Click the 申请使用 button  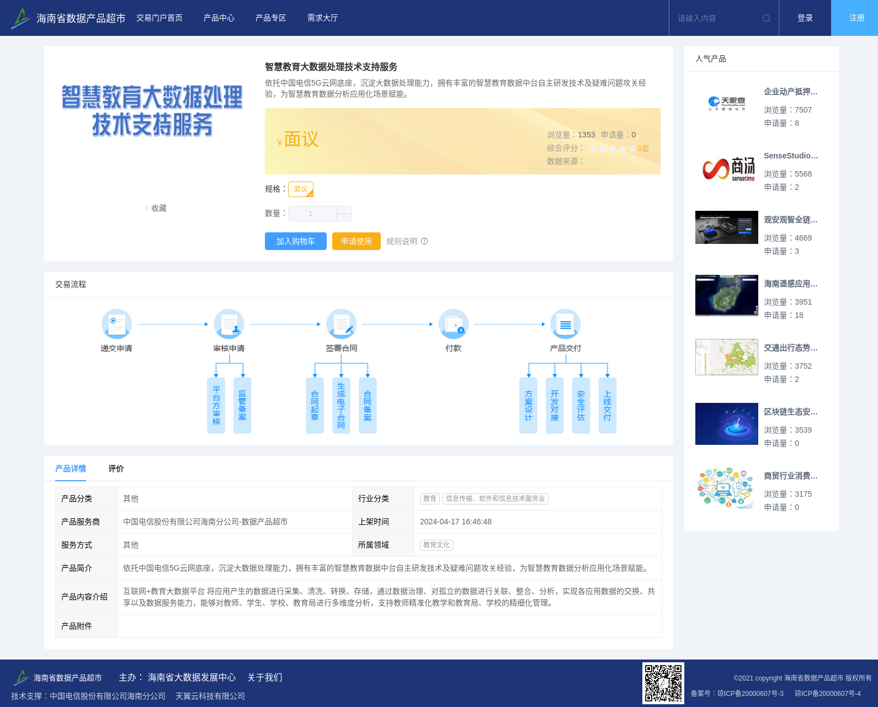tap(356, 241)
